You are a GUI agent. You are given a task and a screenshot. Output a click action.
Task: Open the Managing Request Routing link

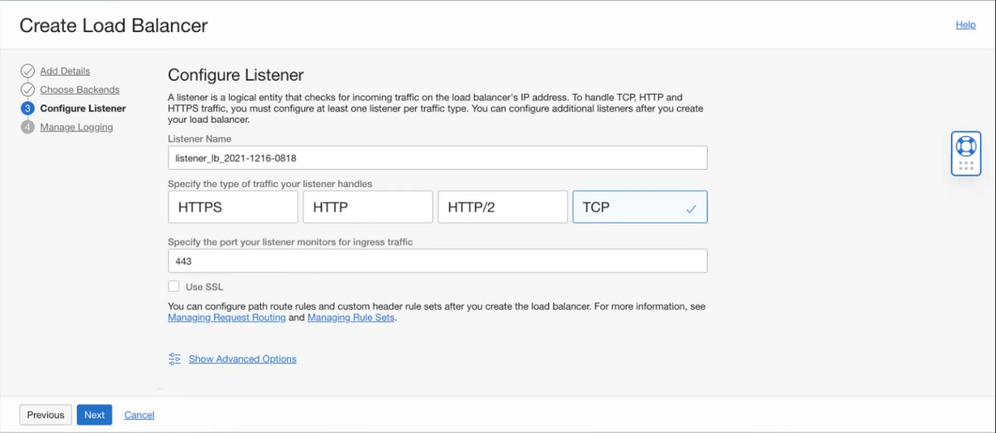click(x=227, y=317)
